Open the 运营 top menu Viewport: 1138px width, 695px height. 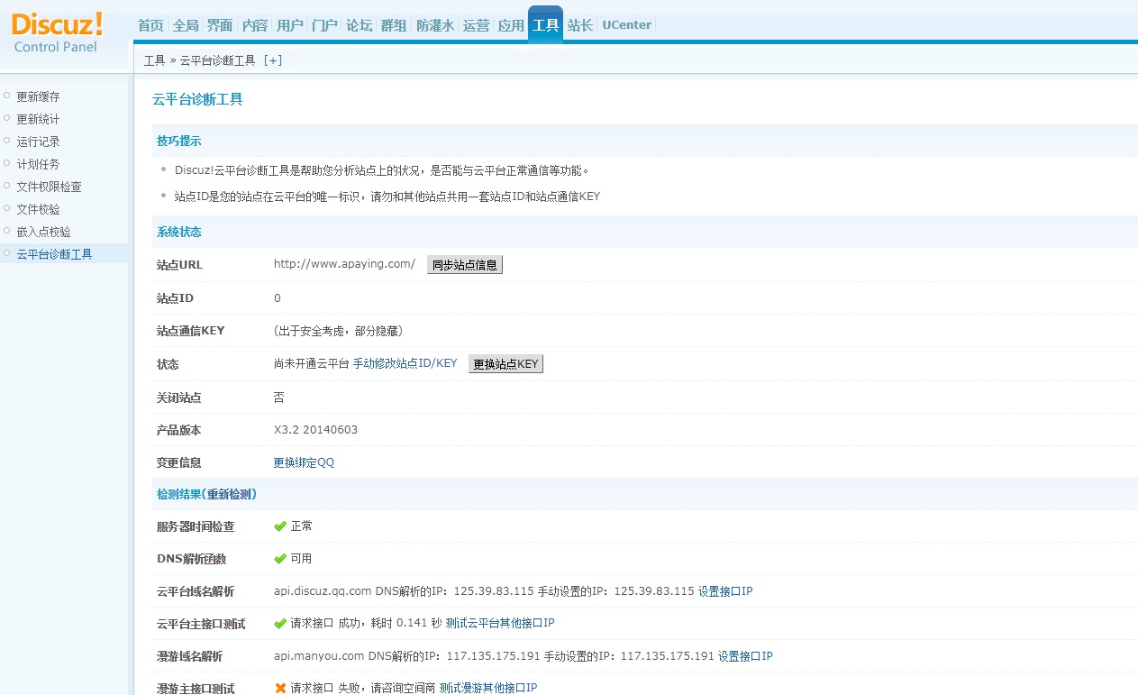pos(476,25)
